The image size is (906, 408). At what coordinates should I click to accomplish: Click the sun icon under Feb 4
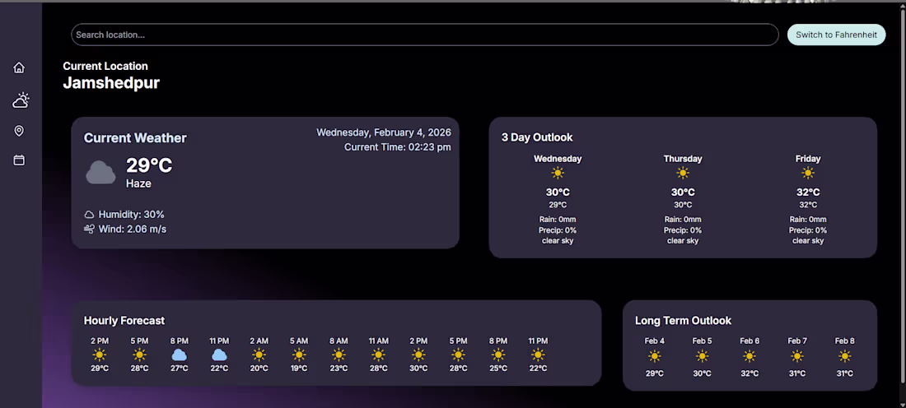pos(655,356)
